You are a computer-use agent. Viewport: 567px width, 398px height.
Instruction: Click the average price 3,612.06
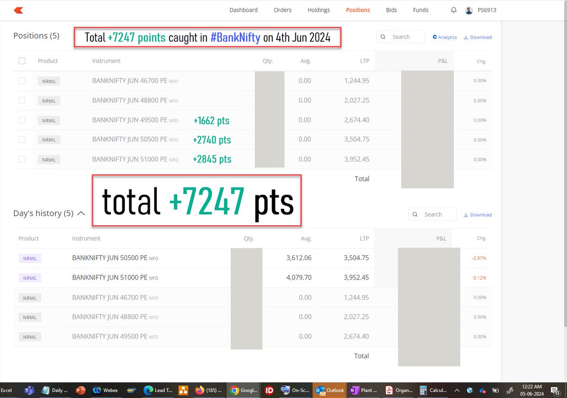click(299, 258)
